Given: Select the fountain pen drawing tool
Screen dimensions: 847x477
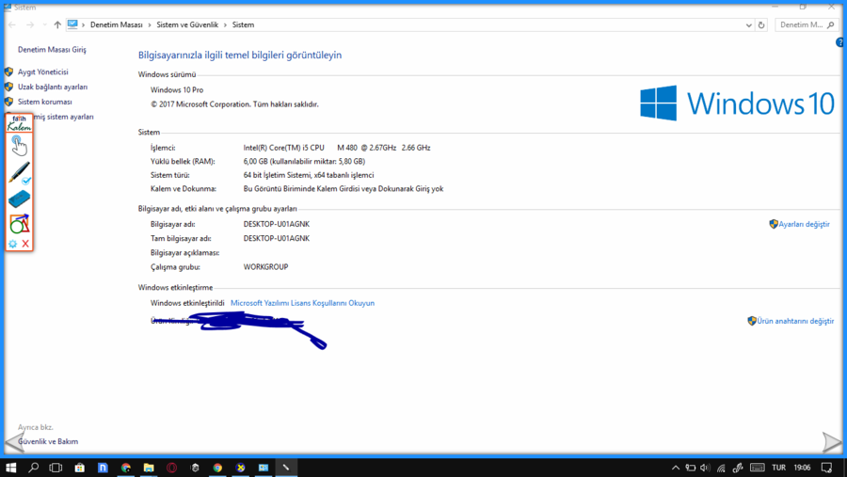Looking at the screenshot, I should pos(19,173).
